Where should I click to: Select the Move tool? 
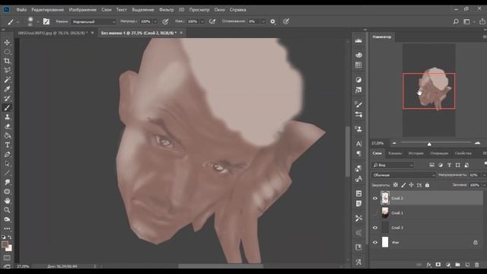pyautogui.click(x=7, y=43)
